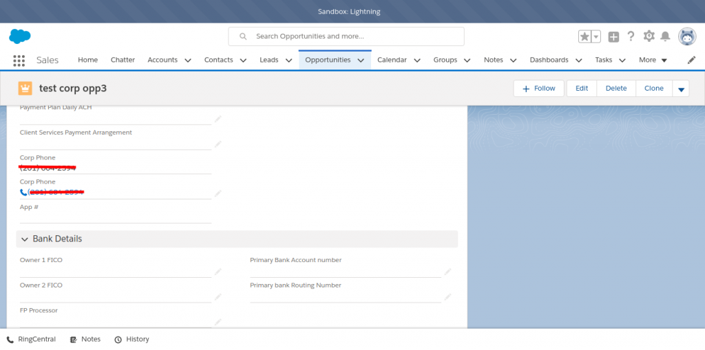Expand the Dashboards tab chevron

click(578, 61)
